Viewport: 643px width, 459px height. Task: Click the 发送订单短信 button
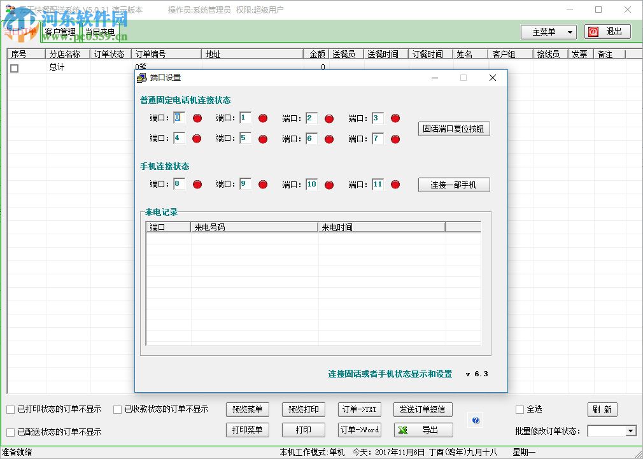tap(423, 409)
